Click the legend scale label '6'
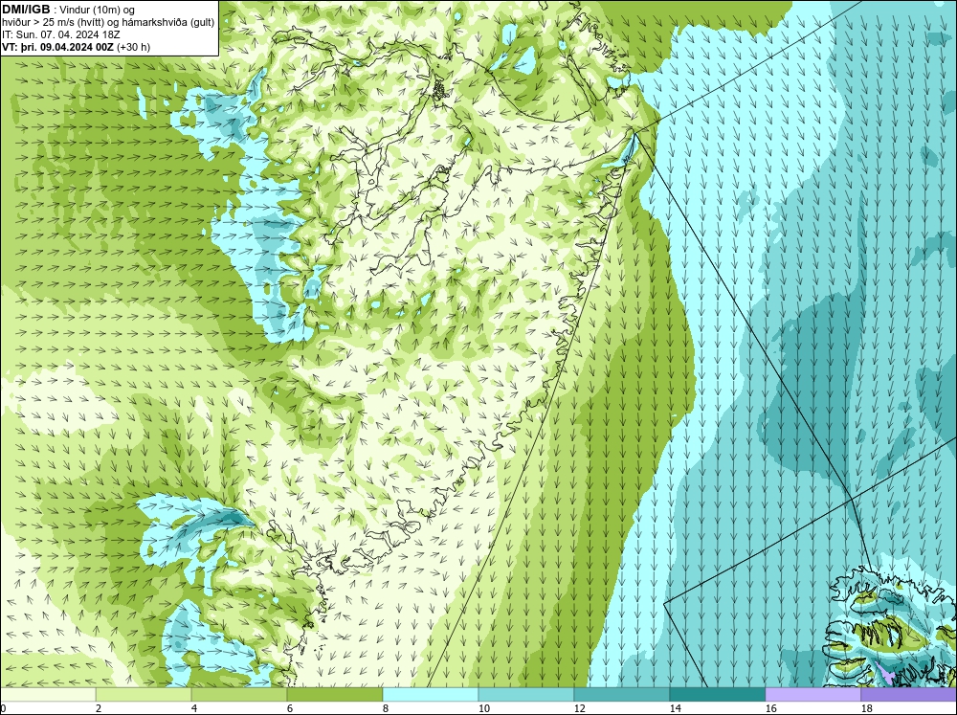 pyautogui.click(x=290, y=708)
